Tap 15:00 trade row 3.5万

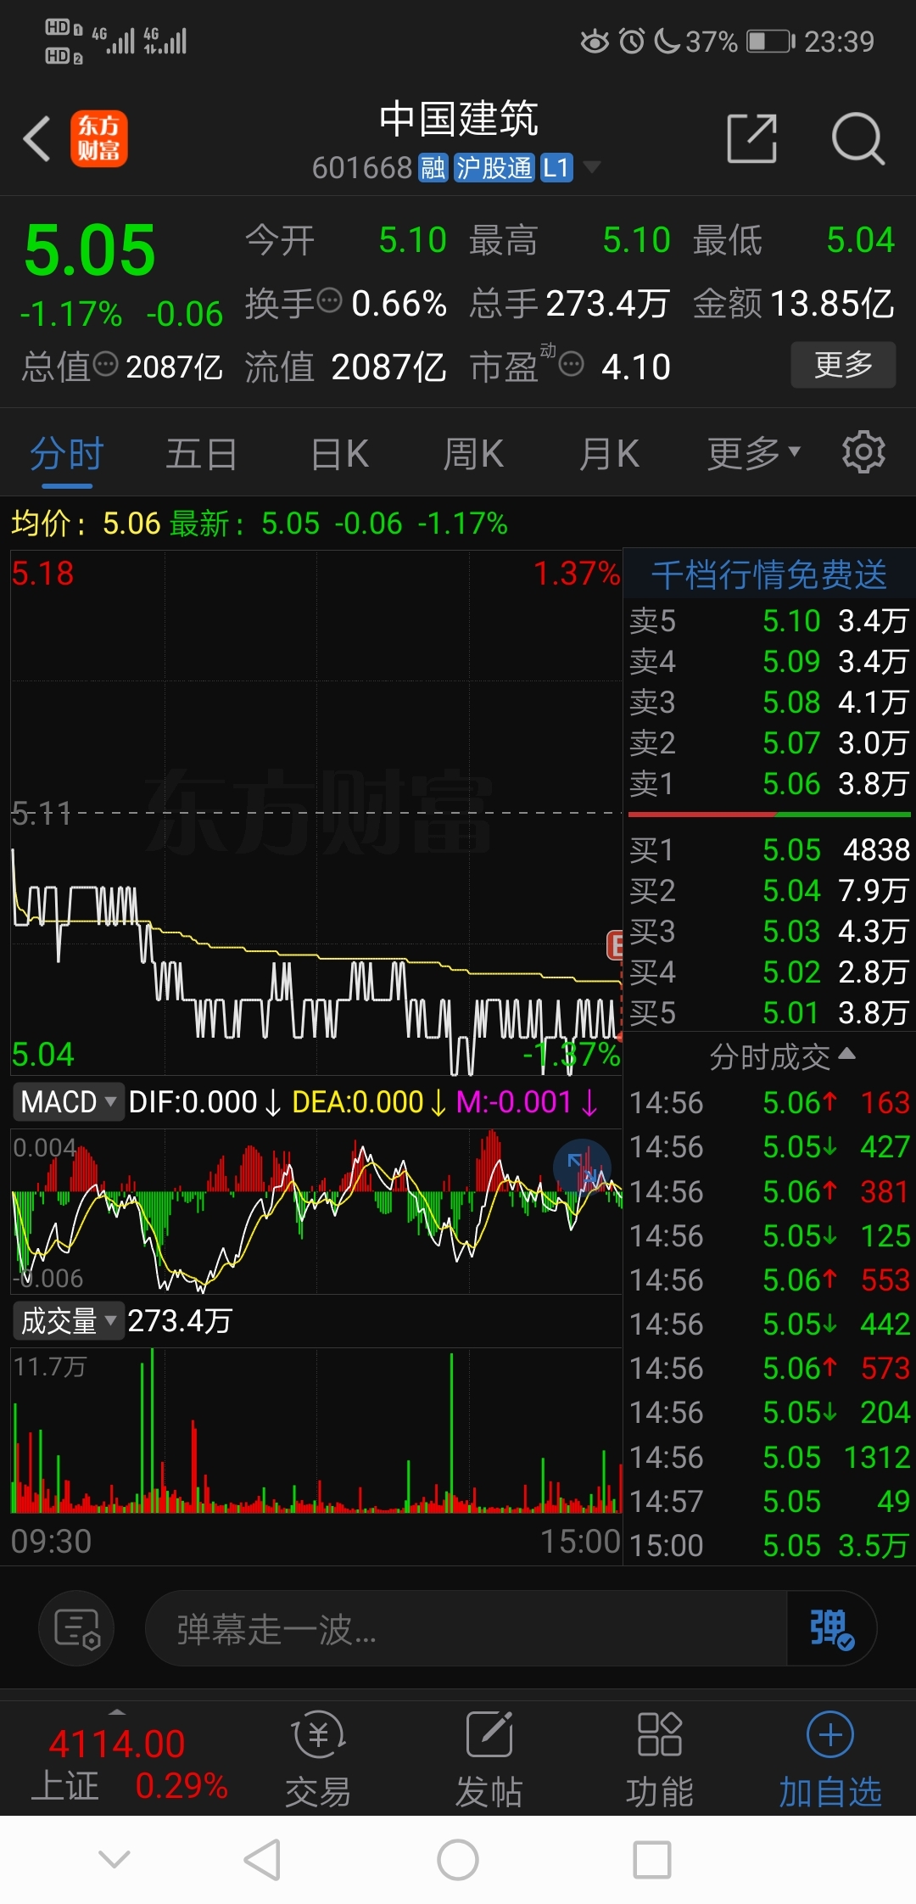click(769, 1545)
